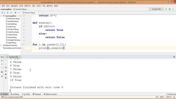The width and height of the screenshot is (176, 99).
Task: Open the VCS menu
Action: click(44, 6)
